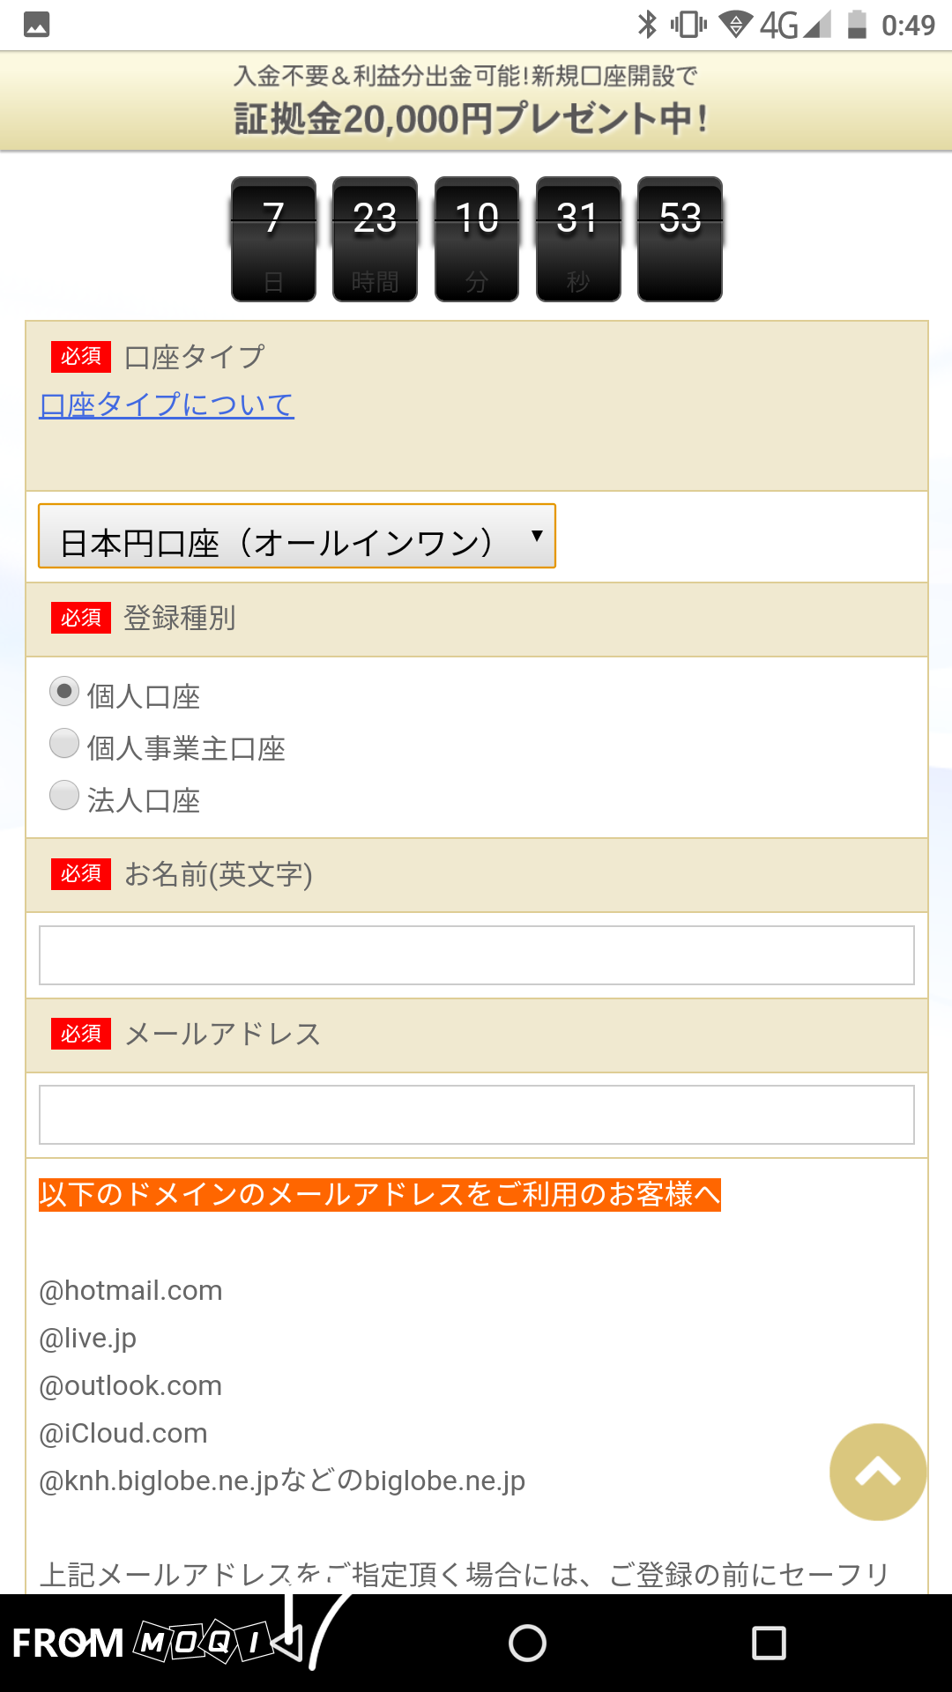Screen dimensions: 952x1692
Task: Tap the countdown days flip tile
Action: pos(273,240)
